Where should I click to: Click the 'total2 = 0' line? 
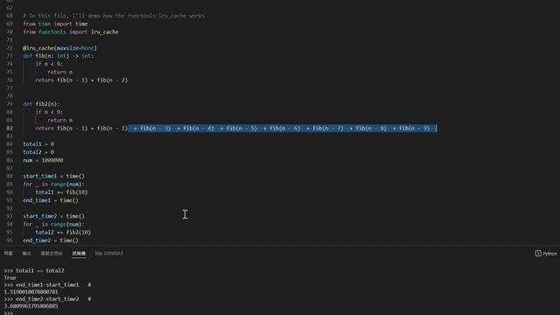38,151
